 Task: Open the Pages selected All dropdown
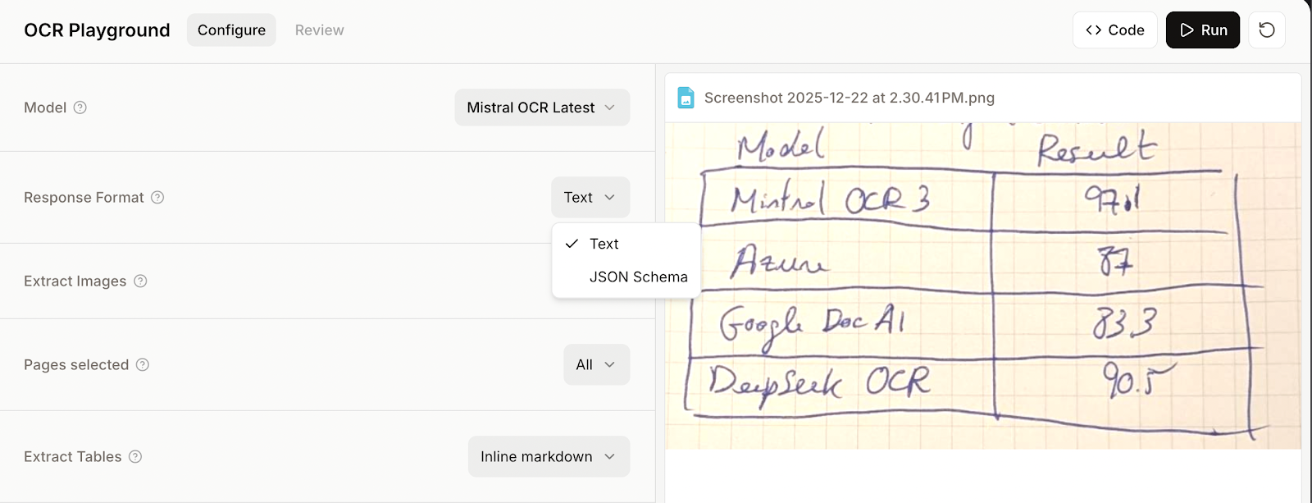[x=596, y=364]
